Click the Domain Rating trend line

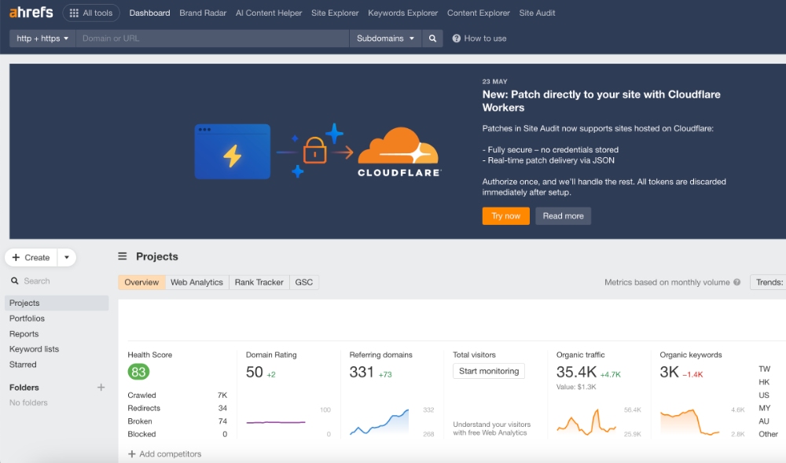coord(276,422)
